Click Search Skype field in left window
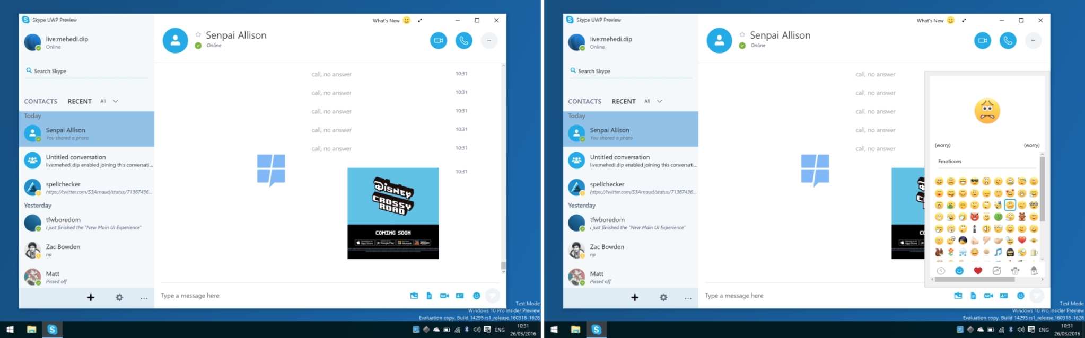Viewport: 1085px width, 338px height. click(86, 71)
